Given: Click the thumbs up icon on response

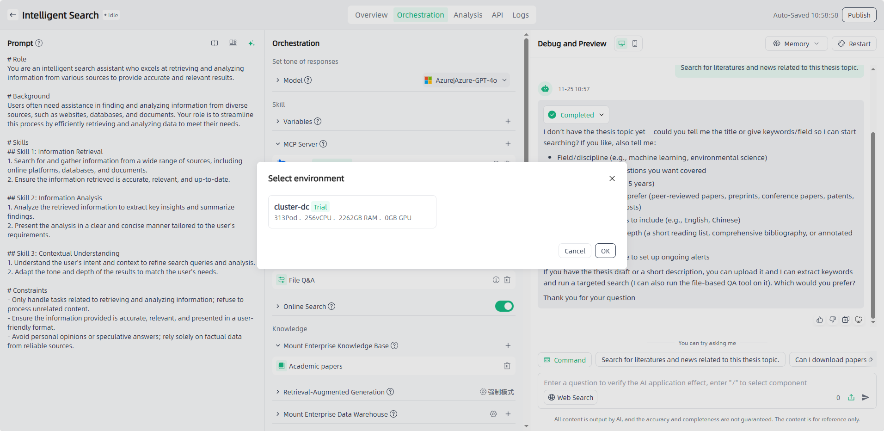Looking at the screenshot, I should [x=820, y=320].
